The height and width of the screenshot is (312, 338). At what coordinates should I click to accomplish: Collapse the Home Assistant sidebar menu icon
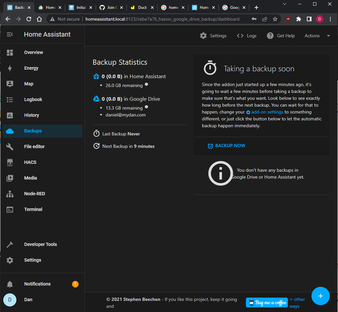(x=10, y=34)
